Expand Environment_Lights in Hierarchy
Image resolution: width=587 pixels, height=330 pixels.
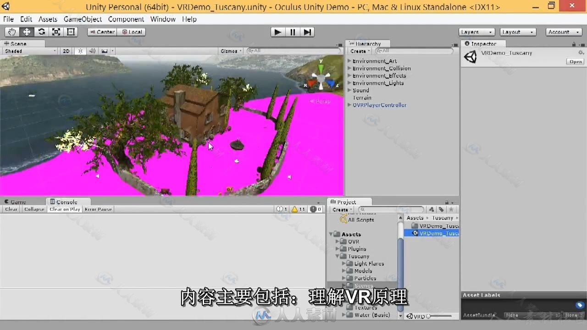[x=349, y=83]
